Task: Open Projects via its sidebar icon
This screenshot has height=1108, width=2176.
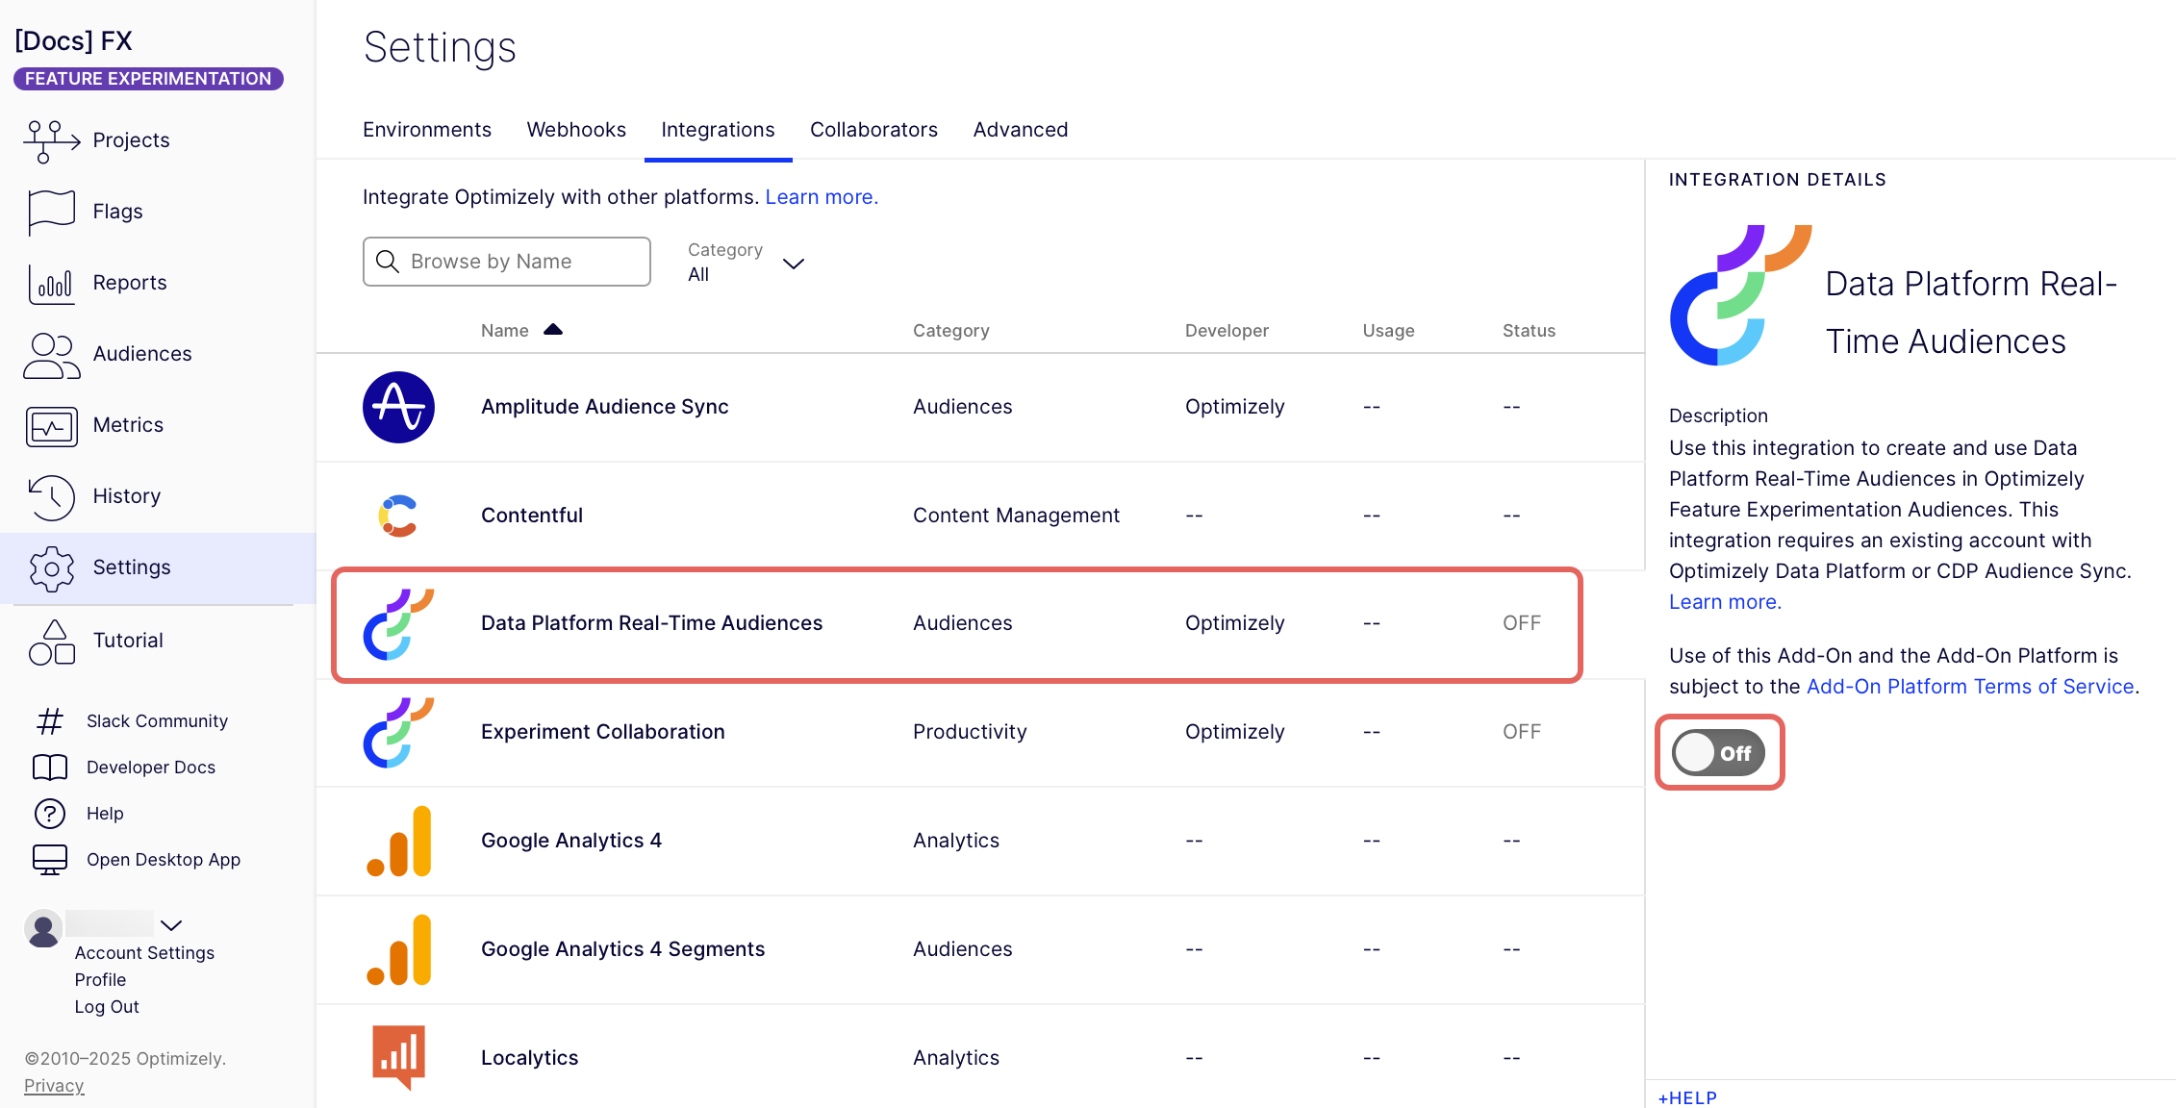Action: [51, 140]
